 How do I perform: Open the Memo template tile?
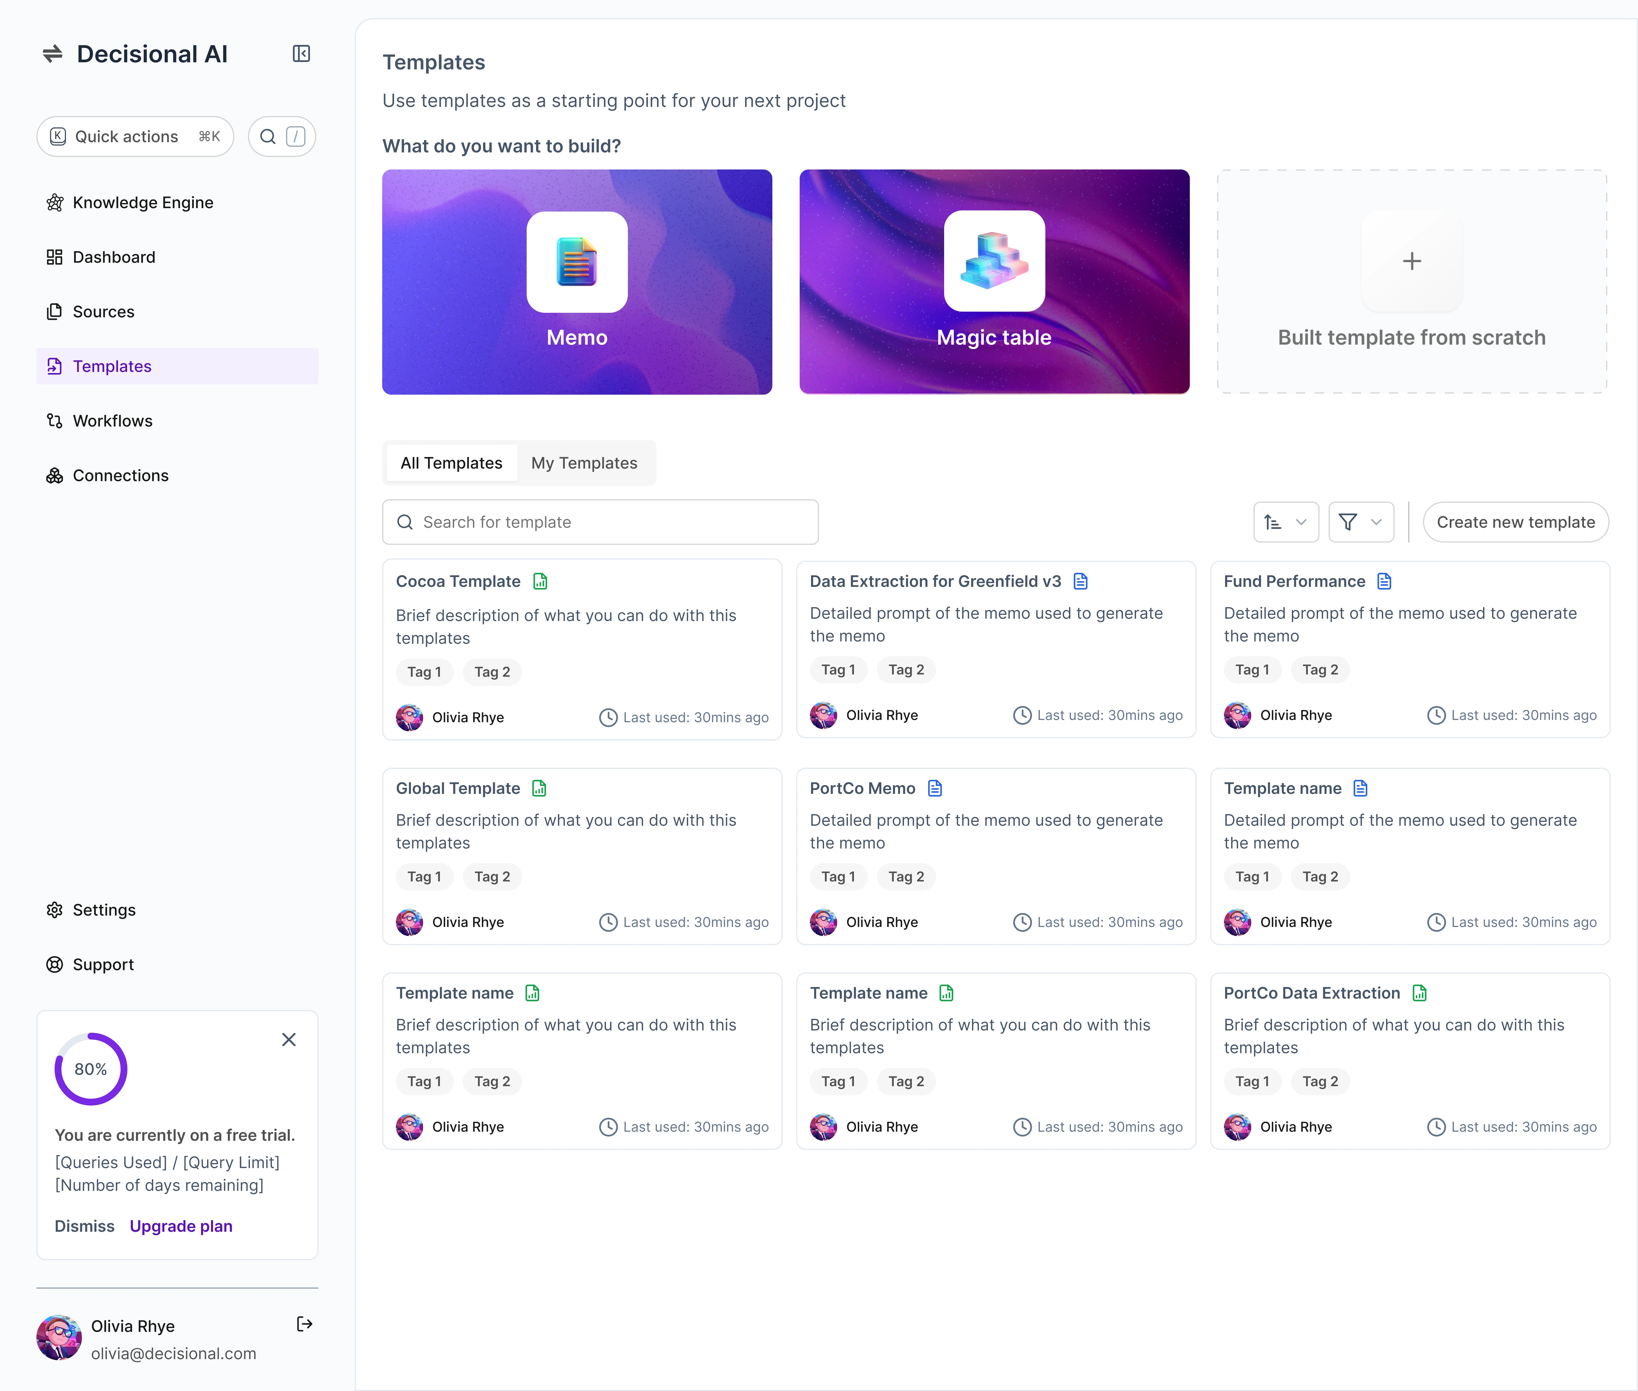coord(576,281)
